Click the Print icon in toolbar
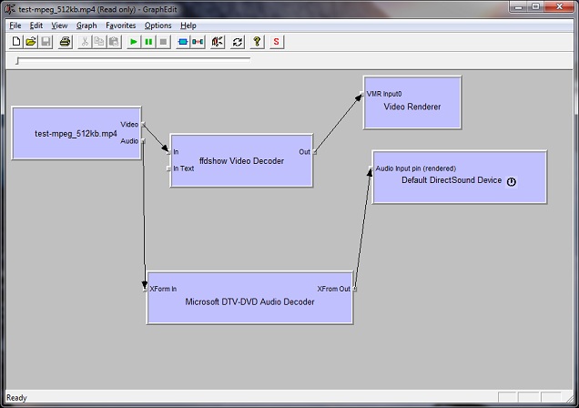This screenshot has width=579, height=408. tap(65, 42)
